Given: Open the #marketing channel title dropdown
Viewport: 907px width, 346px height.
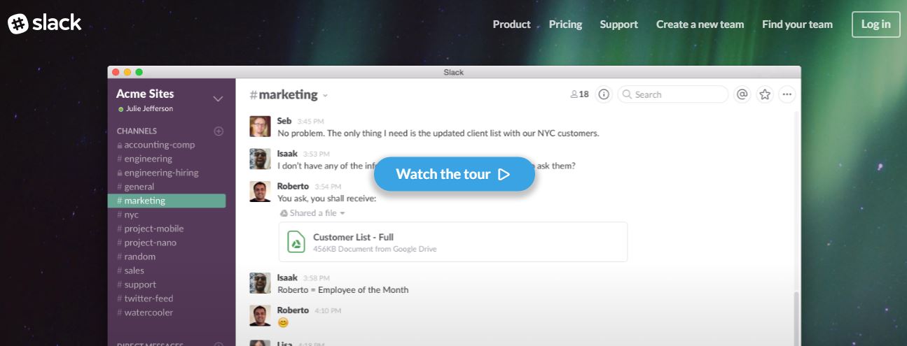Looking at the screenshot, I should 325,96.
